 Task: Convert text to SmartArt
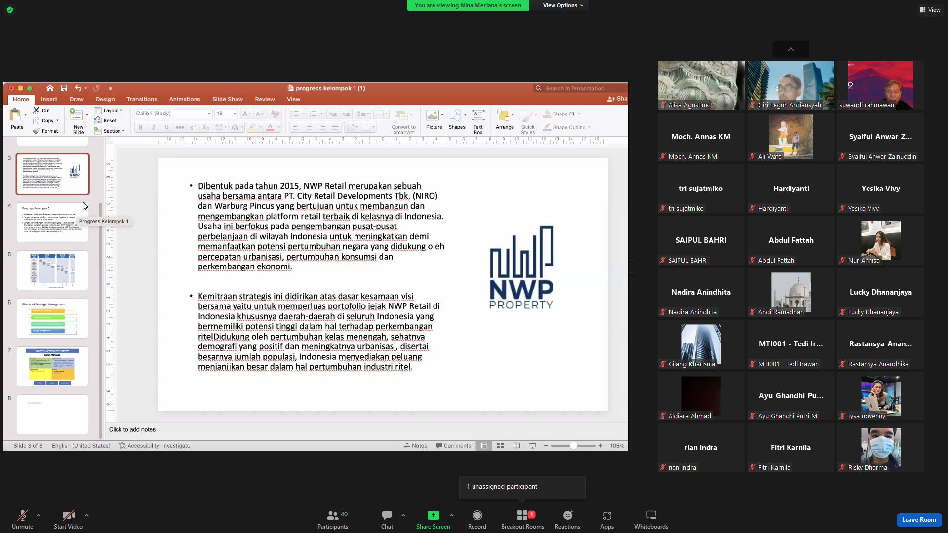pyautogui.click(x=403, y=121)
